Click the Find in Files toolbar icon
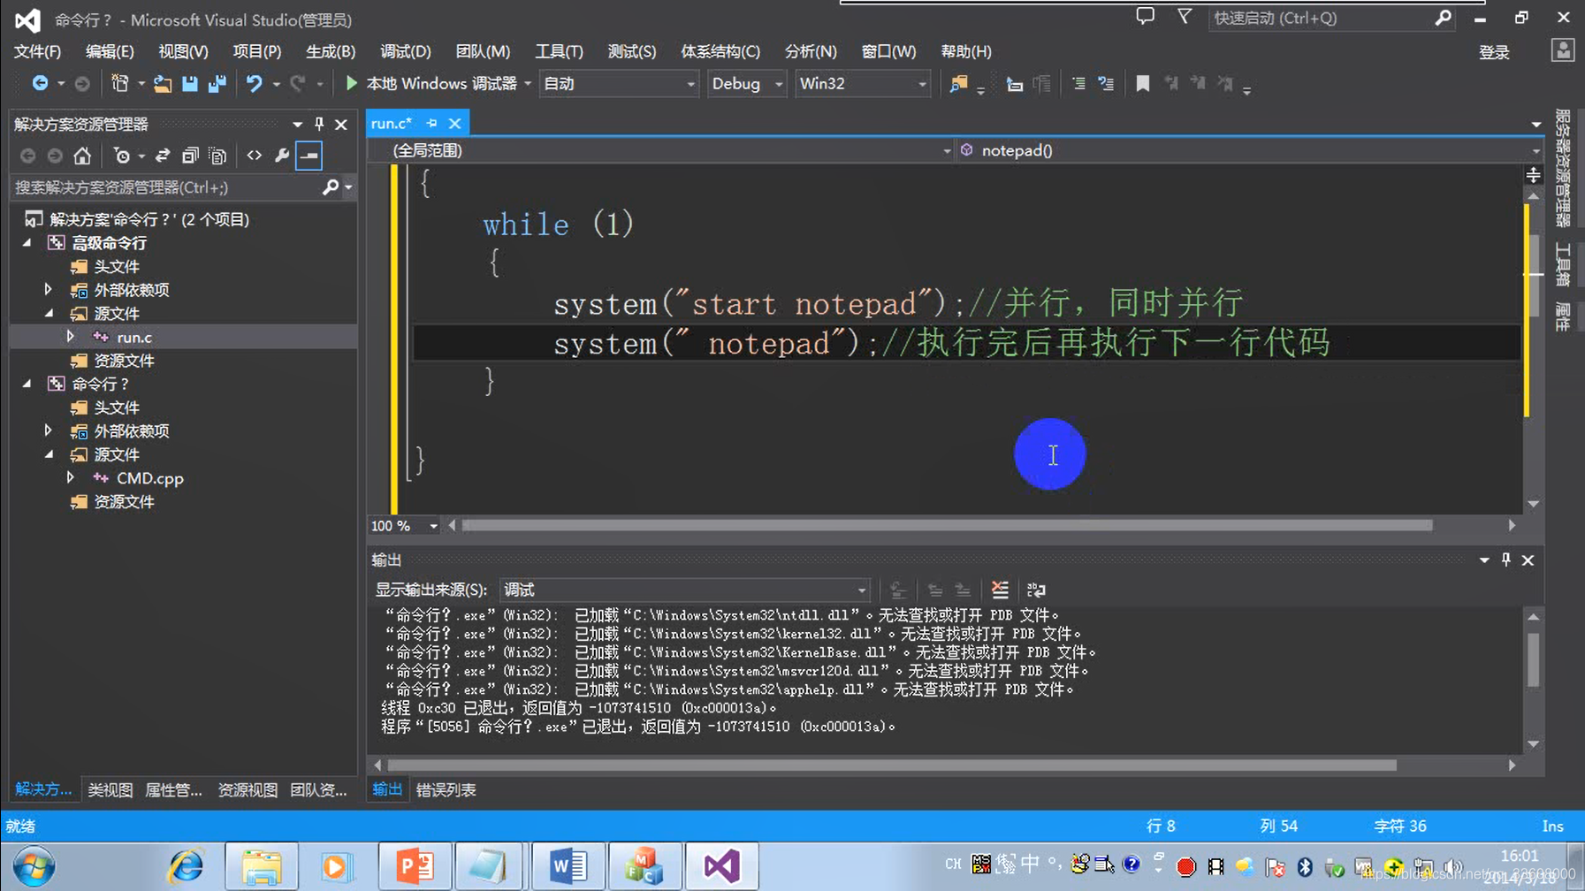The width and height of the screenshot is (1585, 891). (958, 83)
